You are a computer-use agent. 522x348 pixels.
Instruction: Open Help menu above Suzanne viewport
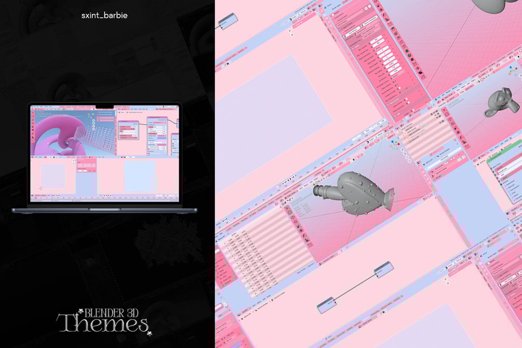pos(460,84)
